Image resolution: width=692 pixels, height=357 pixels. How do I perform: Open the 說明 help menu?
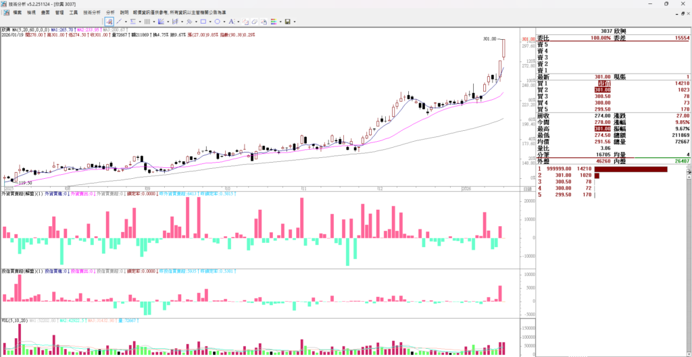point(124,12)
